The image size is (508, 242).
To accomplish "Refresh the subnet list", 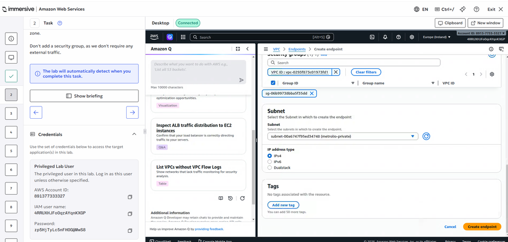I will [427, 136].
